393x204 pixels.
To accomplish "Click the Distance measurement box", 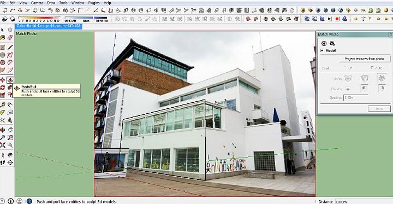I will [x=364, y=201].
